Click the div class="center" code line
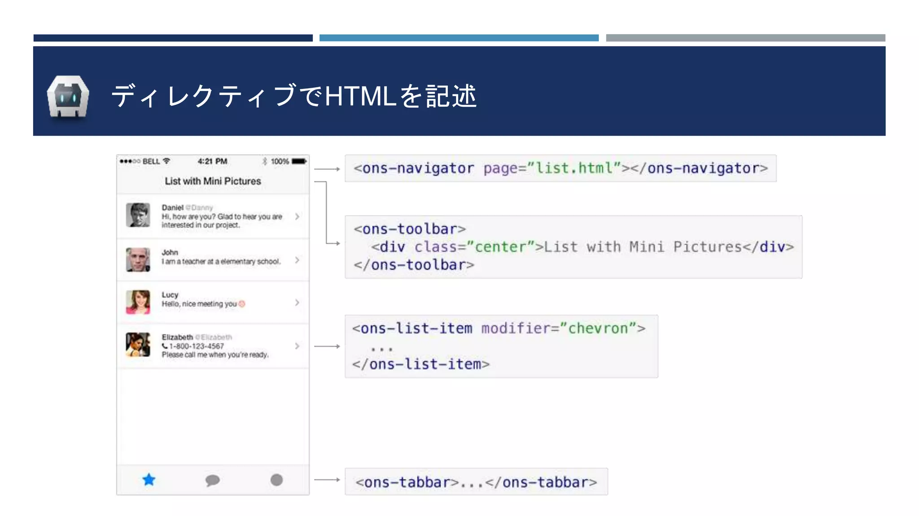This screenshot has width=919, height=516. (582, 247)
